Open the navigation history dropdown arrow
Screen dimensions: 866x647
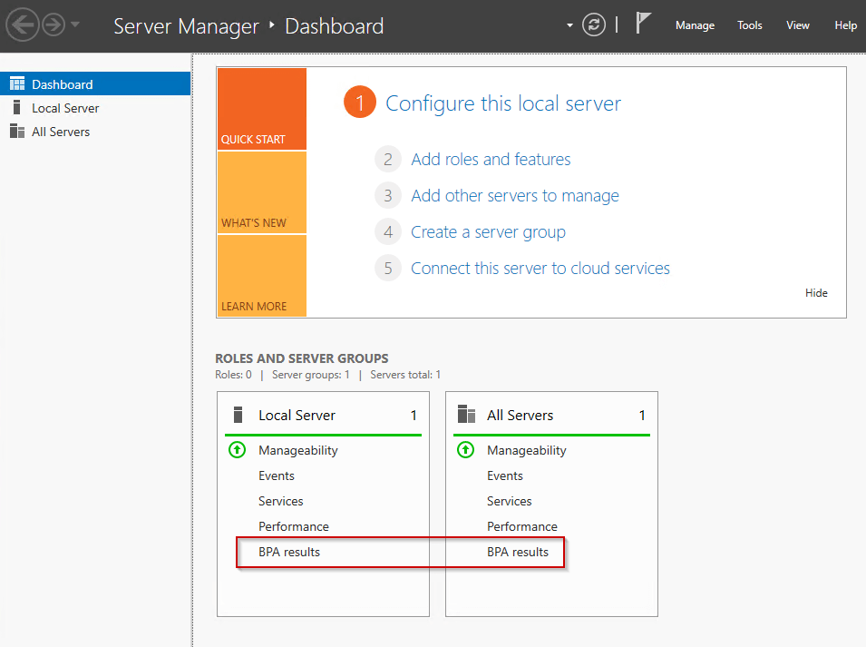coord(75,25)
